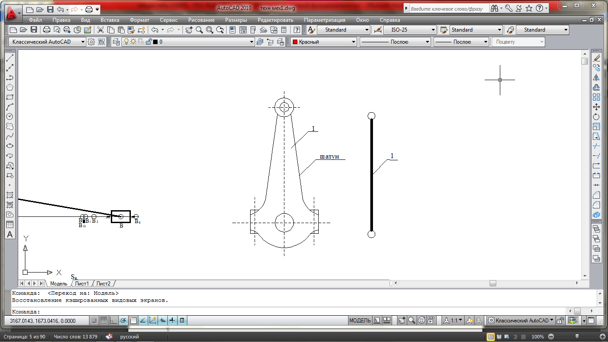Click the МОДЕЛЬ button in the status bar
The height and width of the screenshot is (342, 608).
(360, 321)
